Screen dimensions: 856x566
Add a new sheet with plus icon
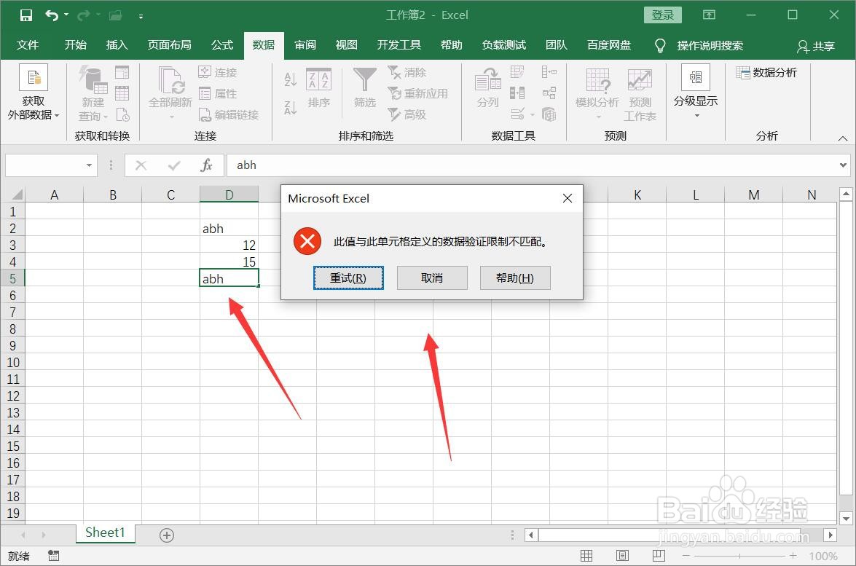[167, 535]
